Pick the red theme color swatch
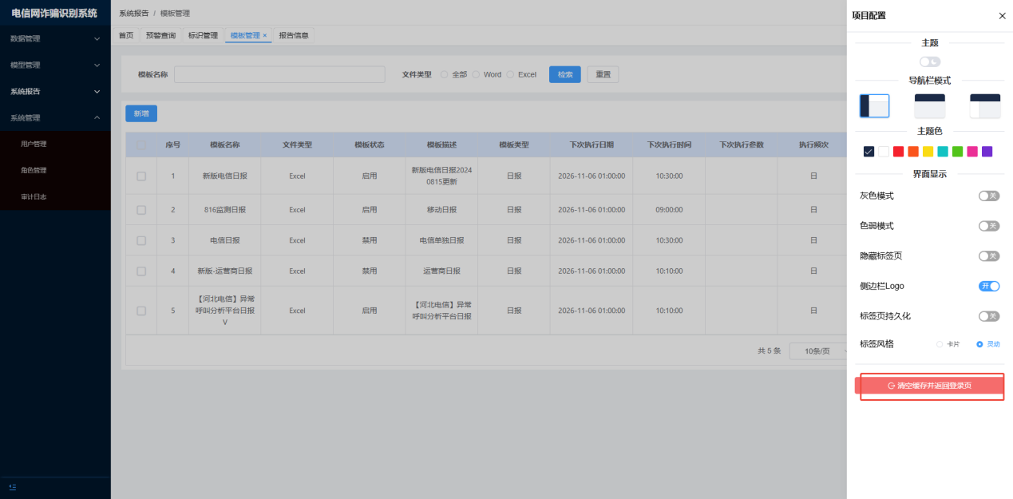This screenshot has width=1013, height=499. click(x=898, y=152)
